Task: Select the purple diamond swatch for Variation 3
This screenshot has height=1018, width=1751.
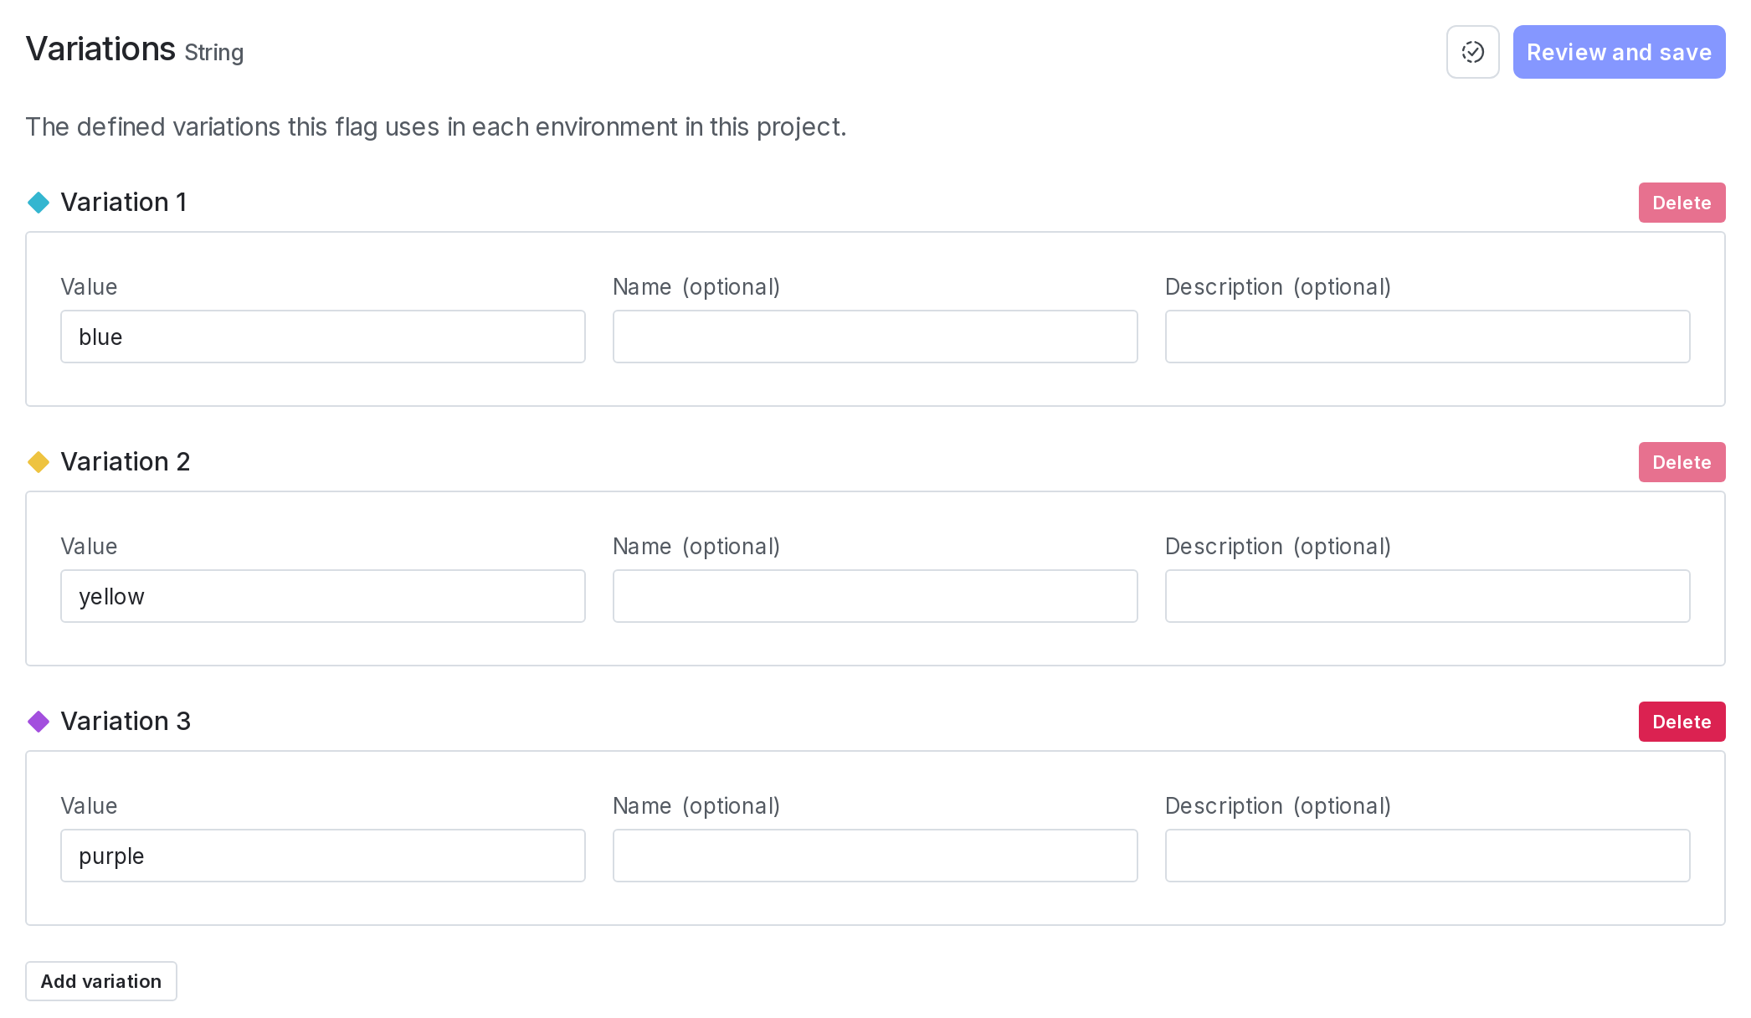Action: click(x=39, y=722)
